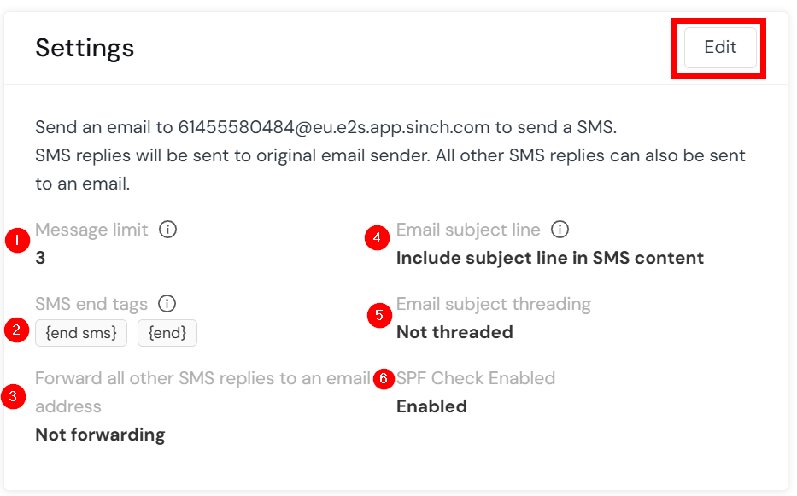Click red marker number 2

16,330
